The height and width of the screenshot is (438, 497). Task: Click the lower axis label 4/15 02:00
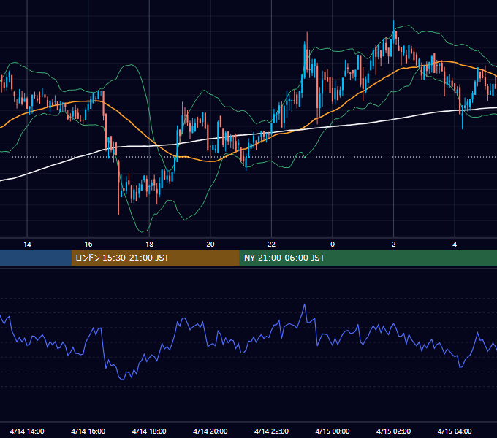[x=394, y=431]
